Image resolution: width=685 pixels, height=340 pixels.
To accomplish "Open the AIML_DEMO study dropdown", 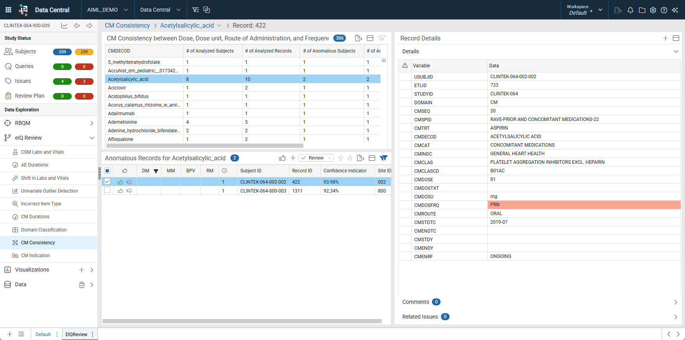I will click(108, 10).
